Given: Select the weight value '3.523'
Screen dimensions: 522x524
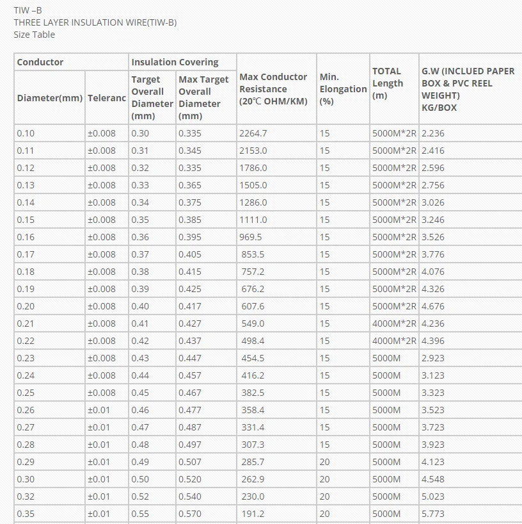Looking at the screenshot, I should [433, 410].
